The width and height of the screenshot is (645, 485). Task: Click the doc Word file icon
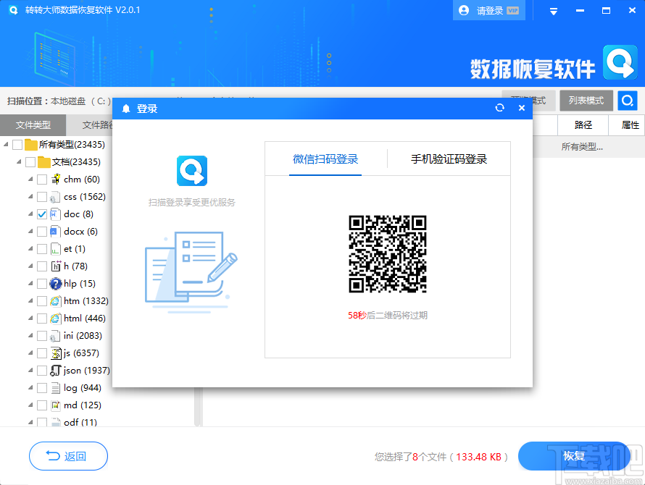[x=56, y=214]
